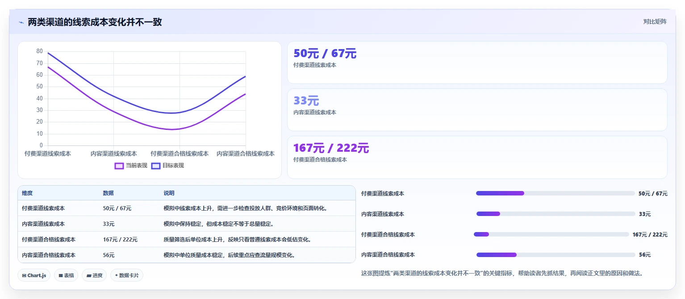Click the blue 目标表现 curve in the chart
This screenshot has height=299, width=685.
tap(114, 96)
